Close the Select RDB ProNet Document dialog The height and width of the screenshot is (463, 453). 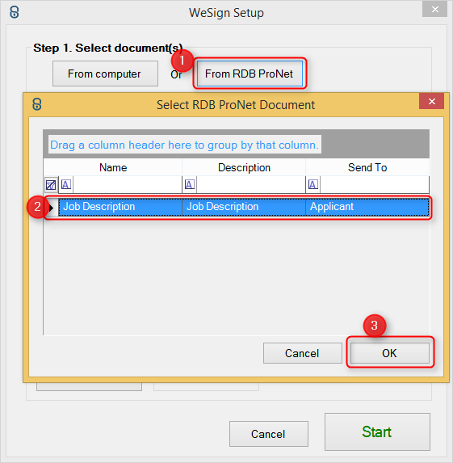point(431,101)
